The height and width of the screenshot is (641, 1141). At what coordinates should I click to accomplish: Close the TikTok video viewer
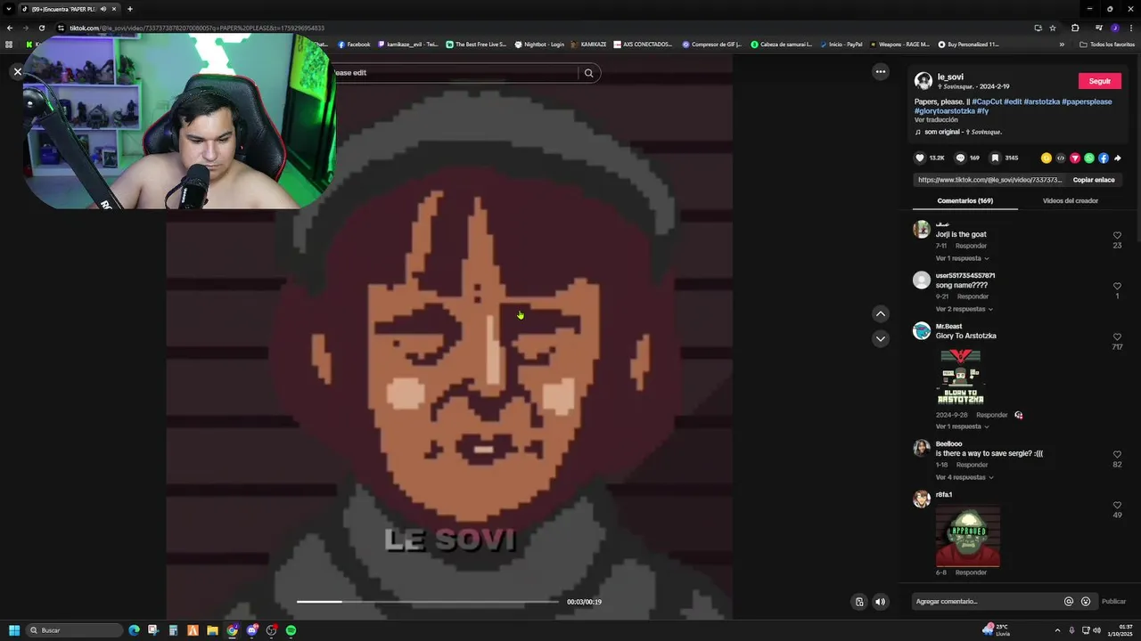coord(17,71)
